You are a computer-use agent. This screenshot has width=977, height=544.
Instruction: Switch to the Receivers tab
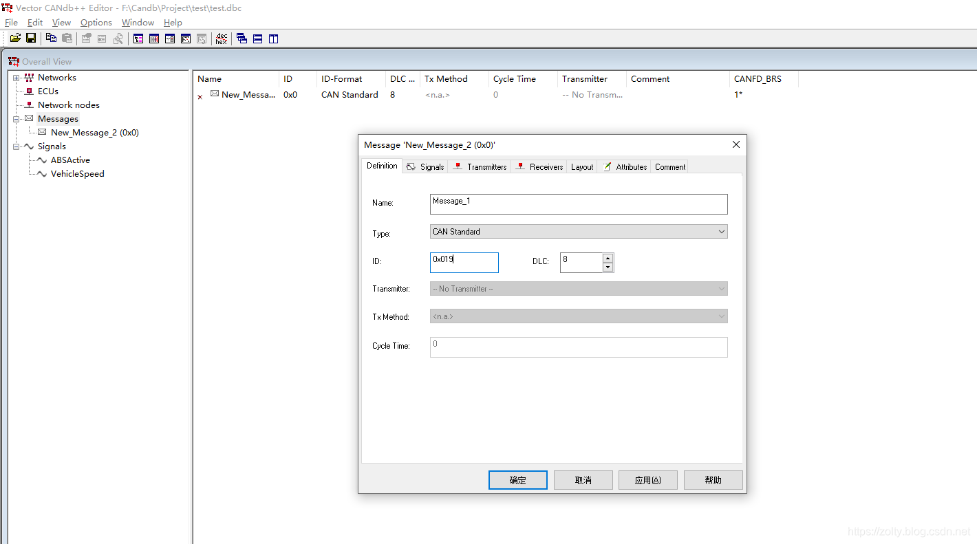pyautogui.click(x=539, y=166)
